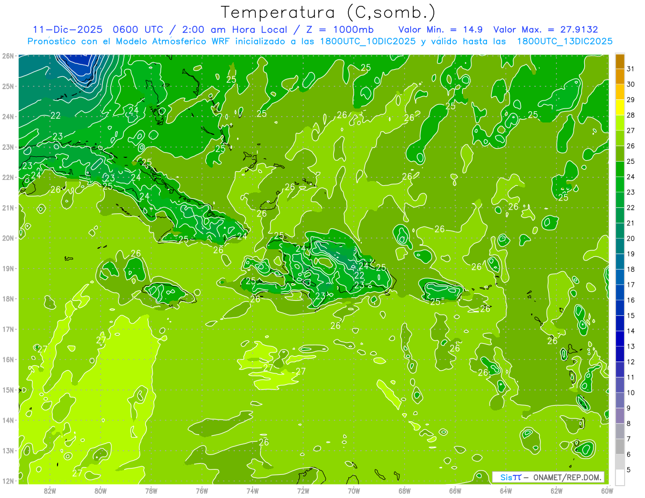Click the '18N' latitude axis label
Screen dimensions: 645x498
[x=8, y=299]
